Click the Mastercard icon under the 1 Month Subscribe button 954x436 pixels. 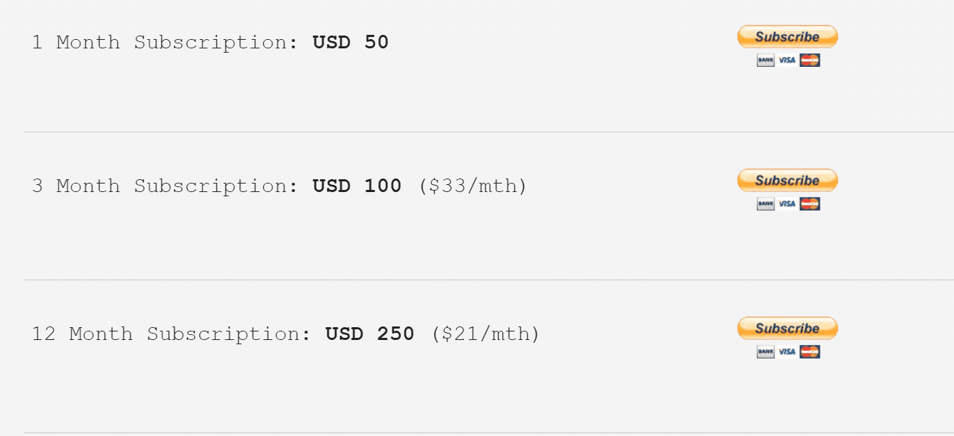click(810, 61)
